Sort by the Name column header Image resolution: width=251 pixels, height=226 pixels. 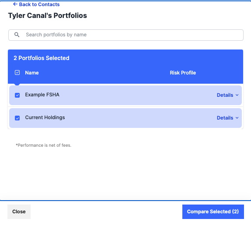click(x=32, y=73)
